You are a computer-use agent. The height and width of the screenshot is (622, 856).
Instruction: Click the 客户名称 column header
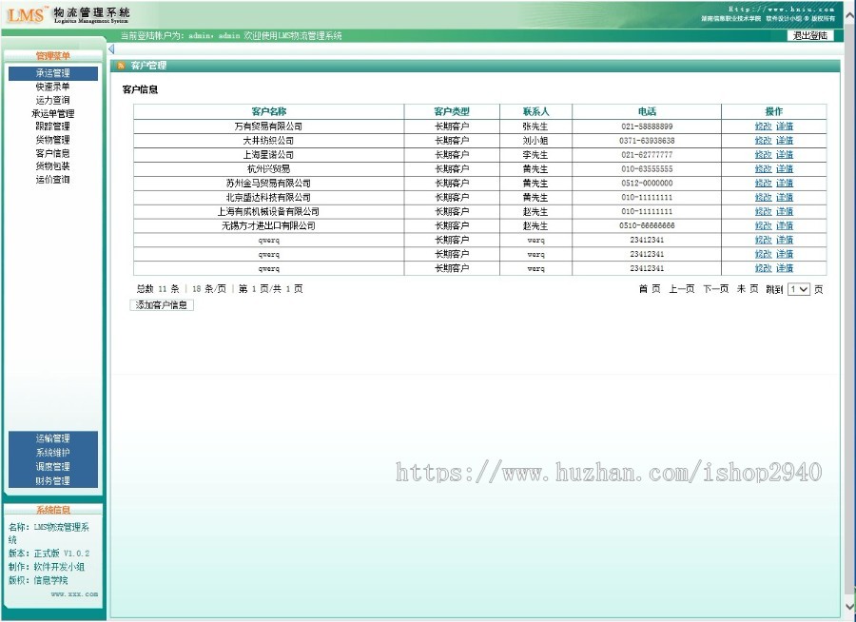click(268, 111)
